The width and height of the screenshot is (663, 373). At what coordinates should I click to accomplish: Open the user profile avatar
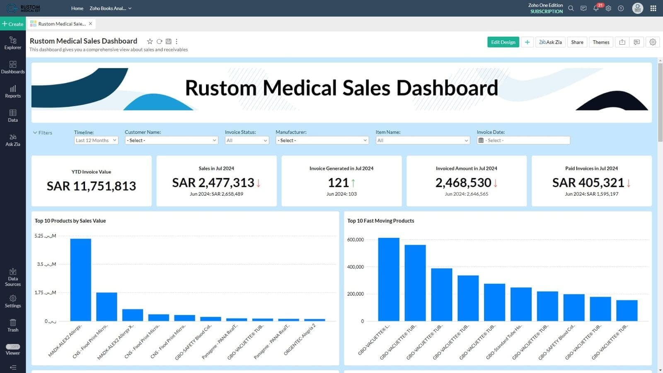tap(638, 8)
